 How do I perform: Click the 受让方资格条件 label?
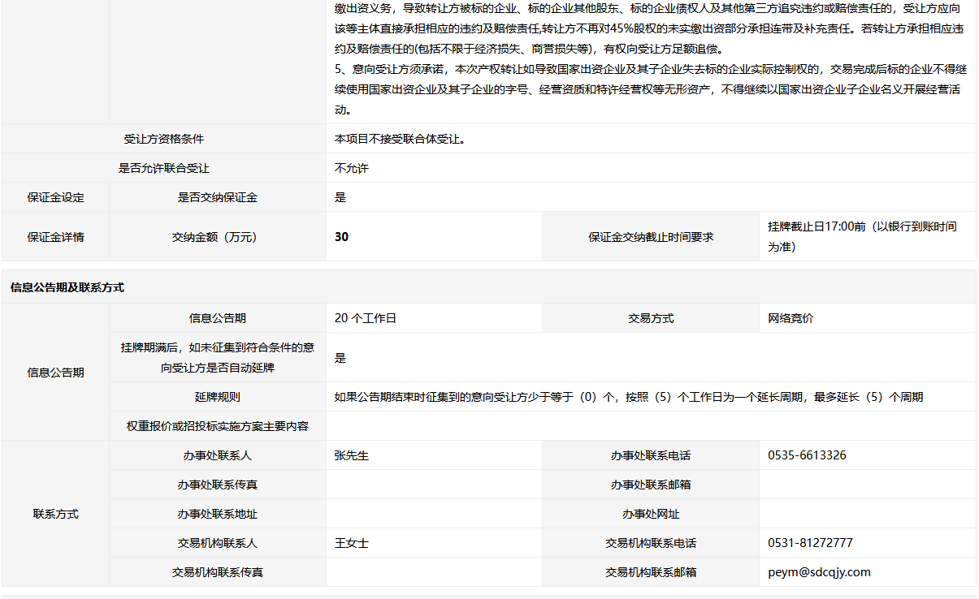164,139
